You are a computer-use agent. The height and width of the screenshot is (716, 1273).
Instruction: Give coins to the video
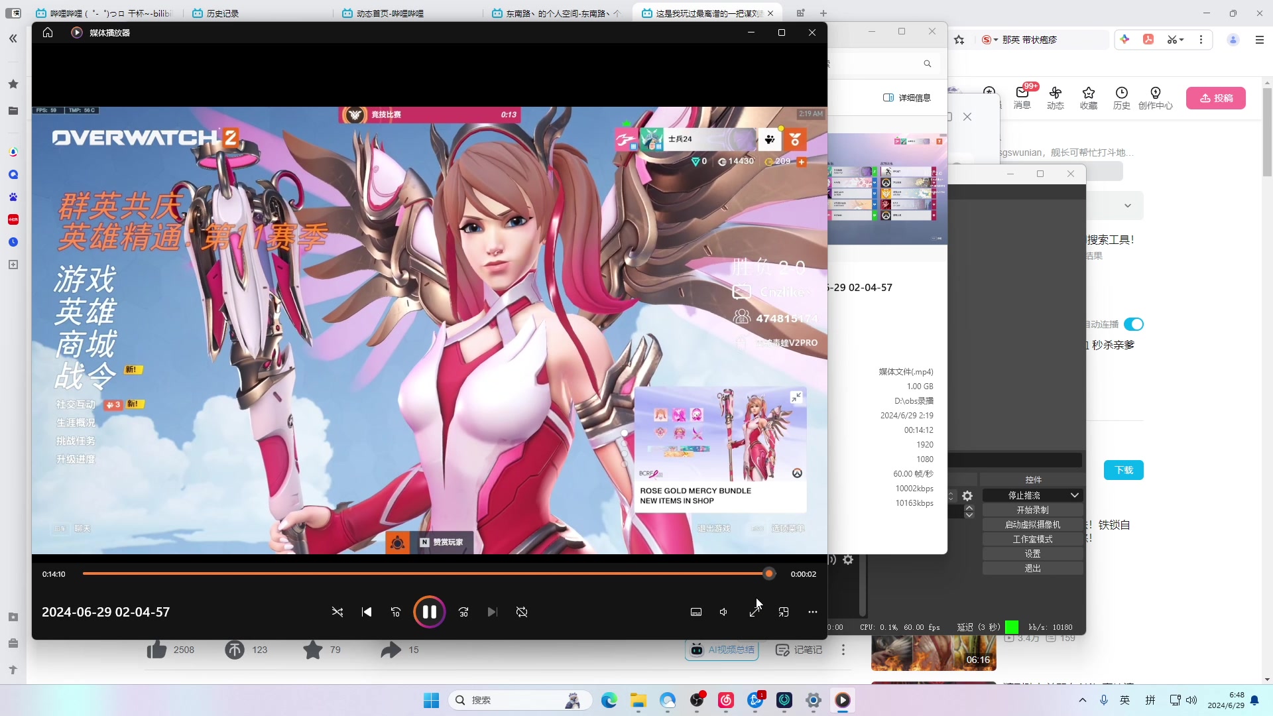(234, 650)
